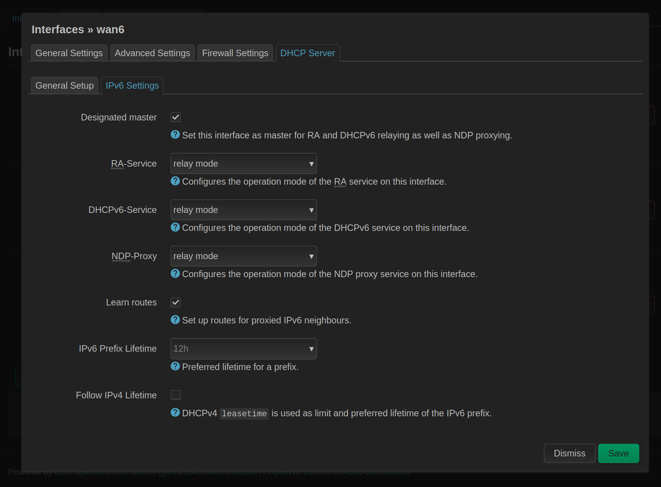Image resolution: width=661 pixels, height=487 pixels.
Task: Click help icon under RA-Service dropdown
Action: pos(175,181)
